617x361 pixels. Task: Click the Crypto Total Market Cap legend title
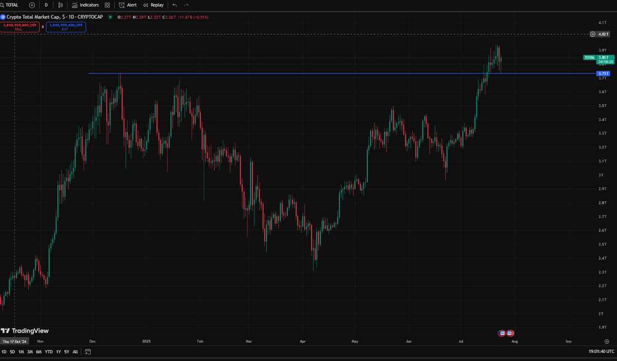click(56, 17)
